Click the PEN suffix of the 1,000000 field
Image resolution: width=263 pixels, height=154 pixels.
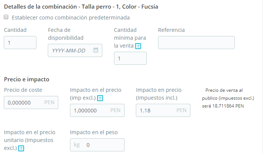[115, 111]
